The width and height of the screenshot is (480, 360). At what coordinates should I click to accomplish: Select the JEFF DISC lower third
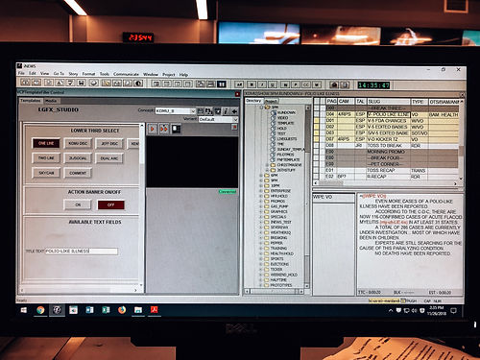click(x=109, y=143)
